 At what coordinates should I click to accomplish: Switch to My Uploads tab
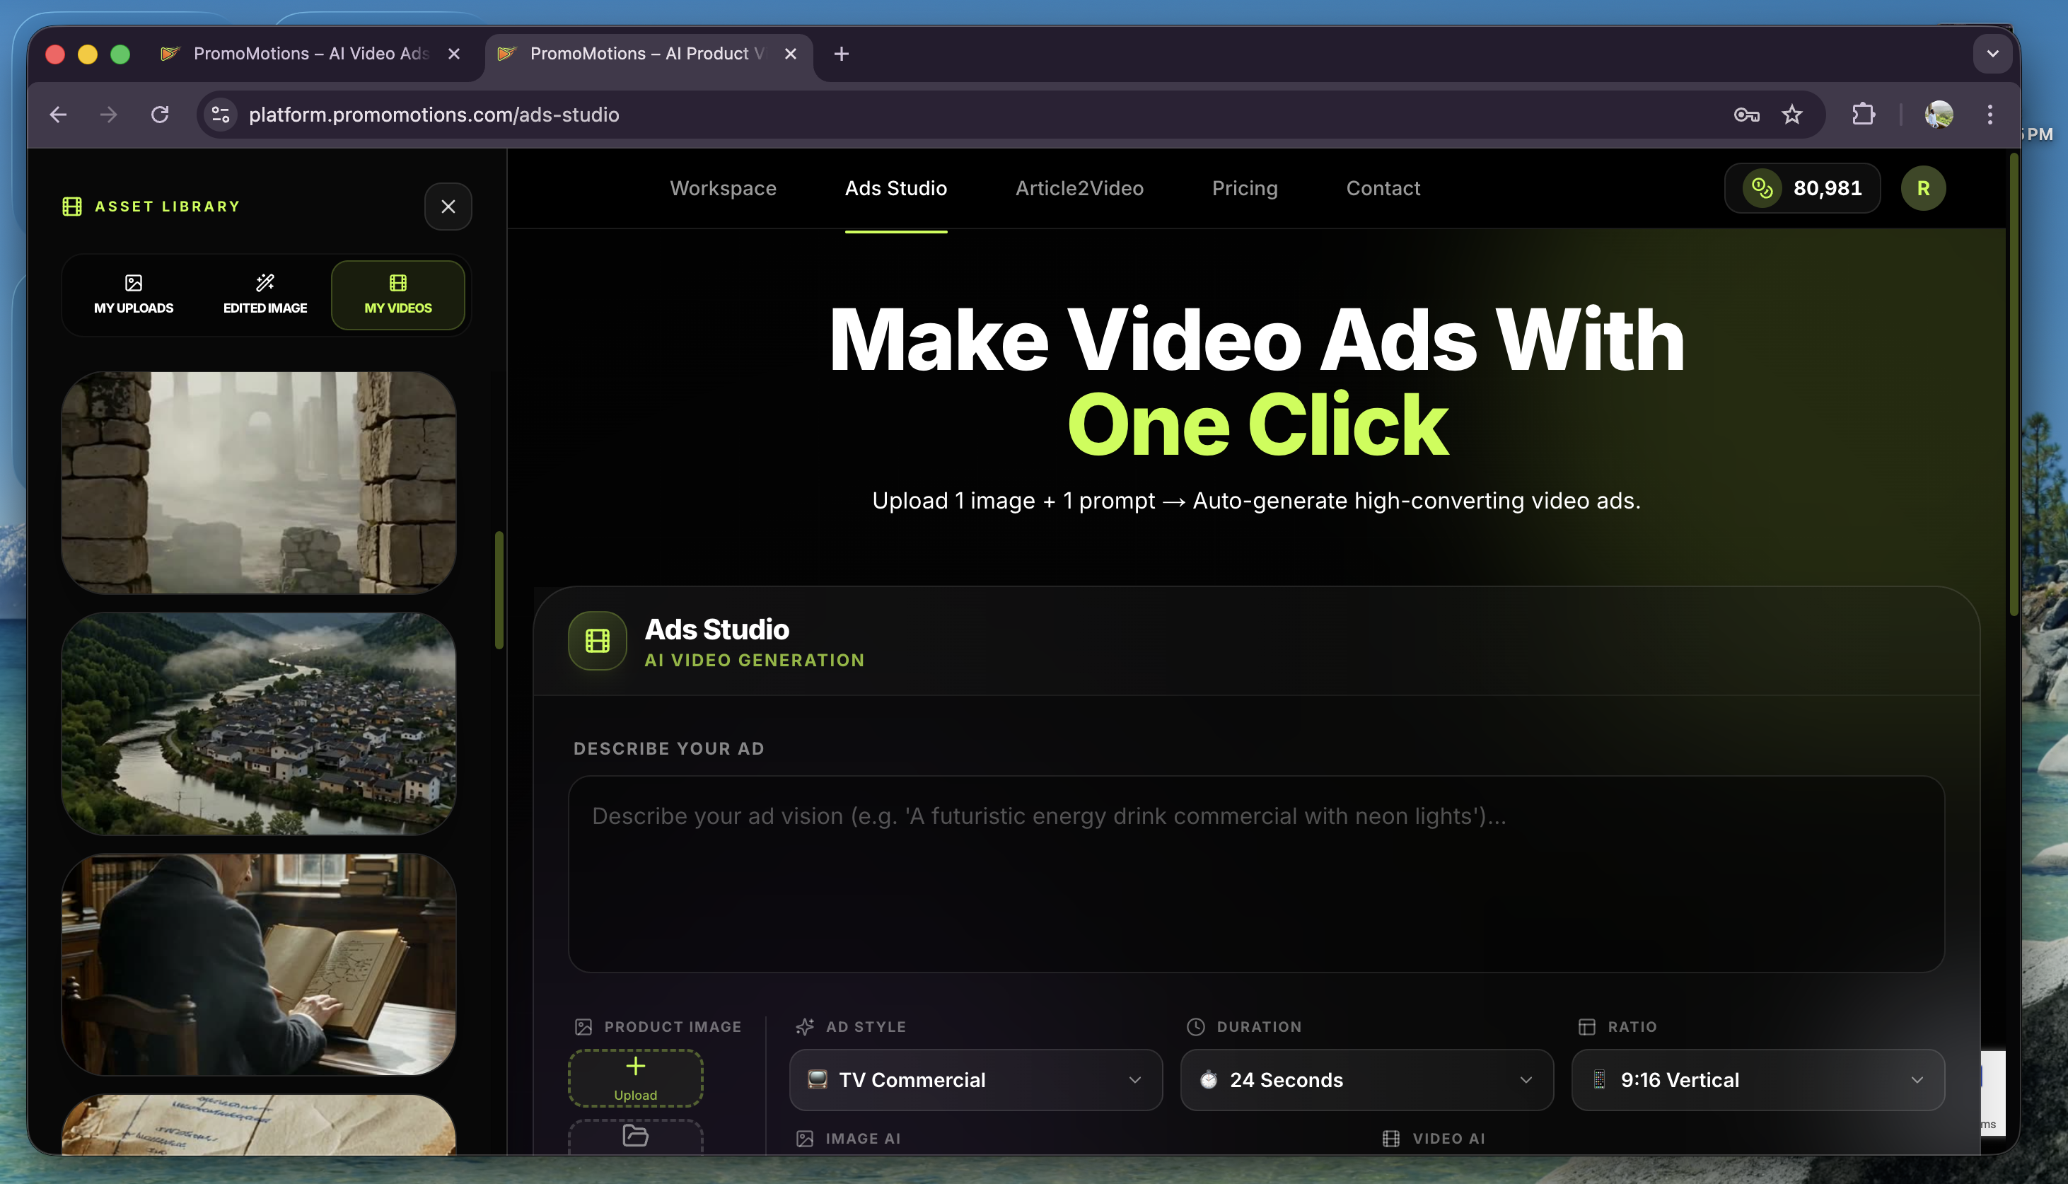click(x=133, y=294)
